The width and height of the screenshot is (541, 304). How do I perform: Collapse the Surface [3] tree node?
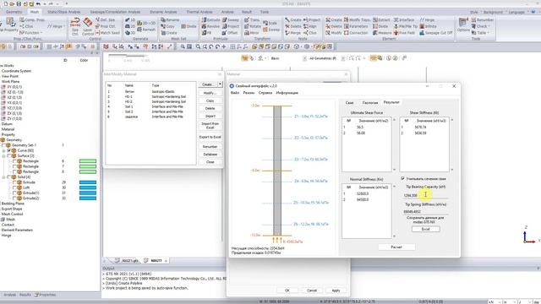pos(3,156)
